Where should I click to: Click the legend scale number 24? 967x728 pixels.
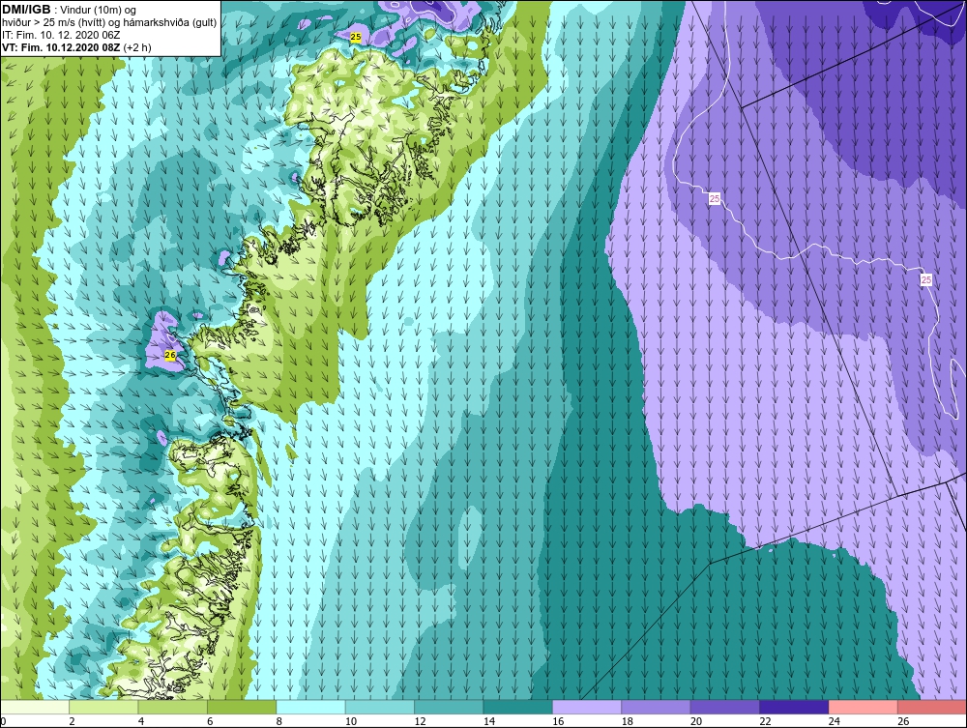coord(834,721)
